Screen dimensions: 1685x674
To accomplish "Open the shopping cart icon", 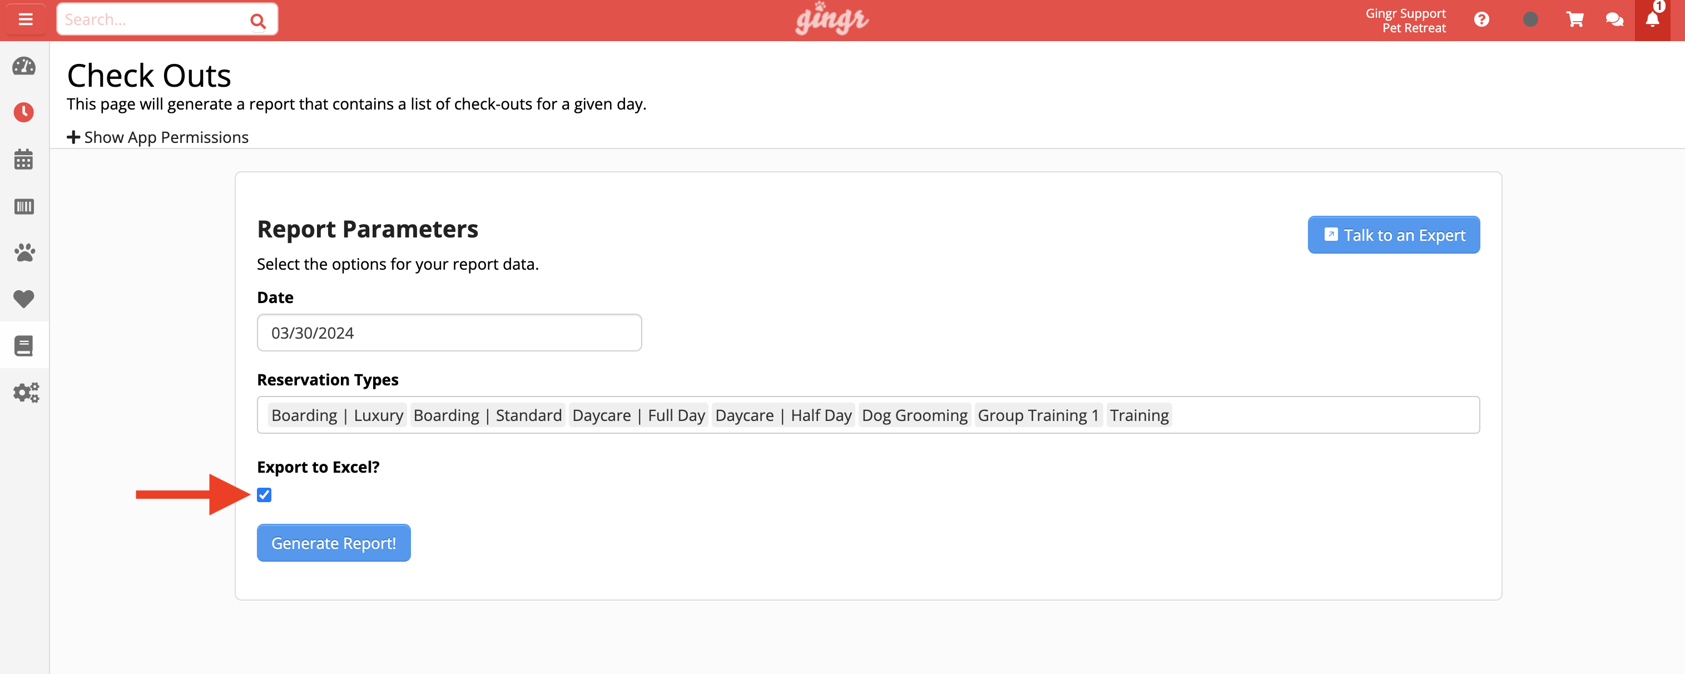I will click(1575, 19).
